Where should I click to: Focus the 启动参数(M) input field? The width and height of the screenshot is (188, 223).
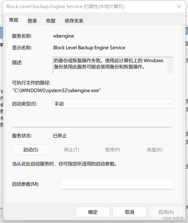[117, 184]
